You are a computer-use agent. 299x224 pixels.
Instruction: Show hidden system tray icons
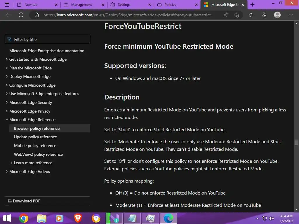[x=257, y=218]
